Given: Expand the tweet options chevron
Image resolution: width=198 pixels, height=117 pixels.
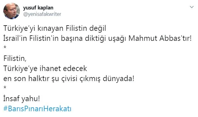Looking at the screenshot, I should 192,7.
